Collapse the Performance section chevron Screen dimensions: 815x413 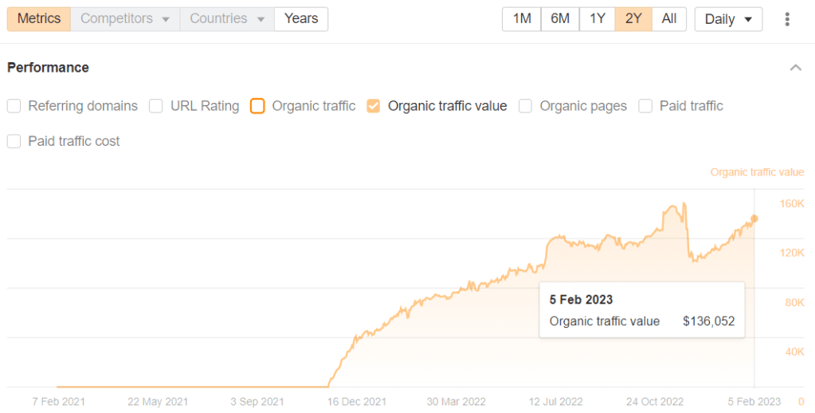point(795,68)
